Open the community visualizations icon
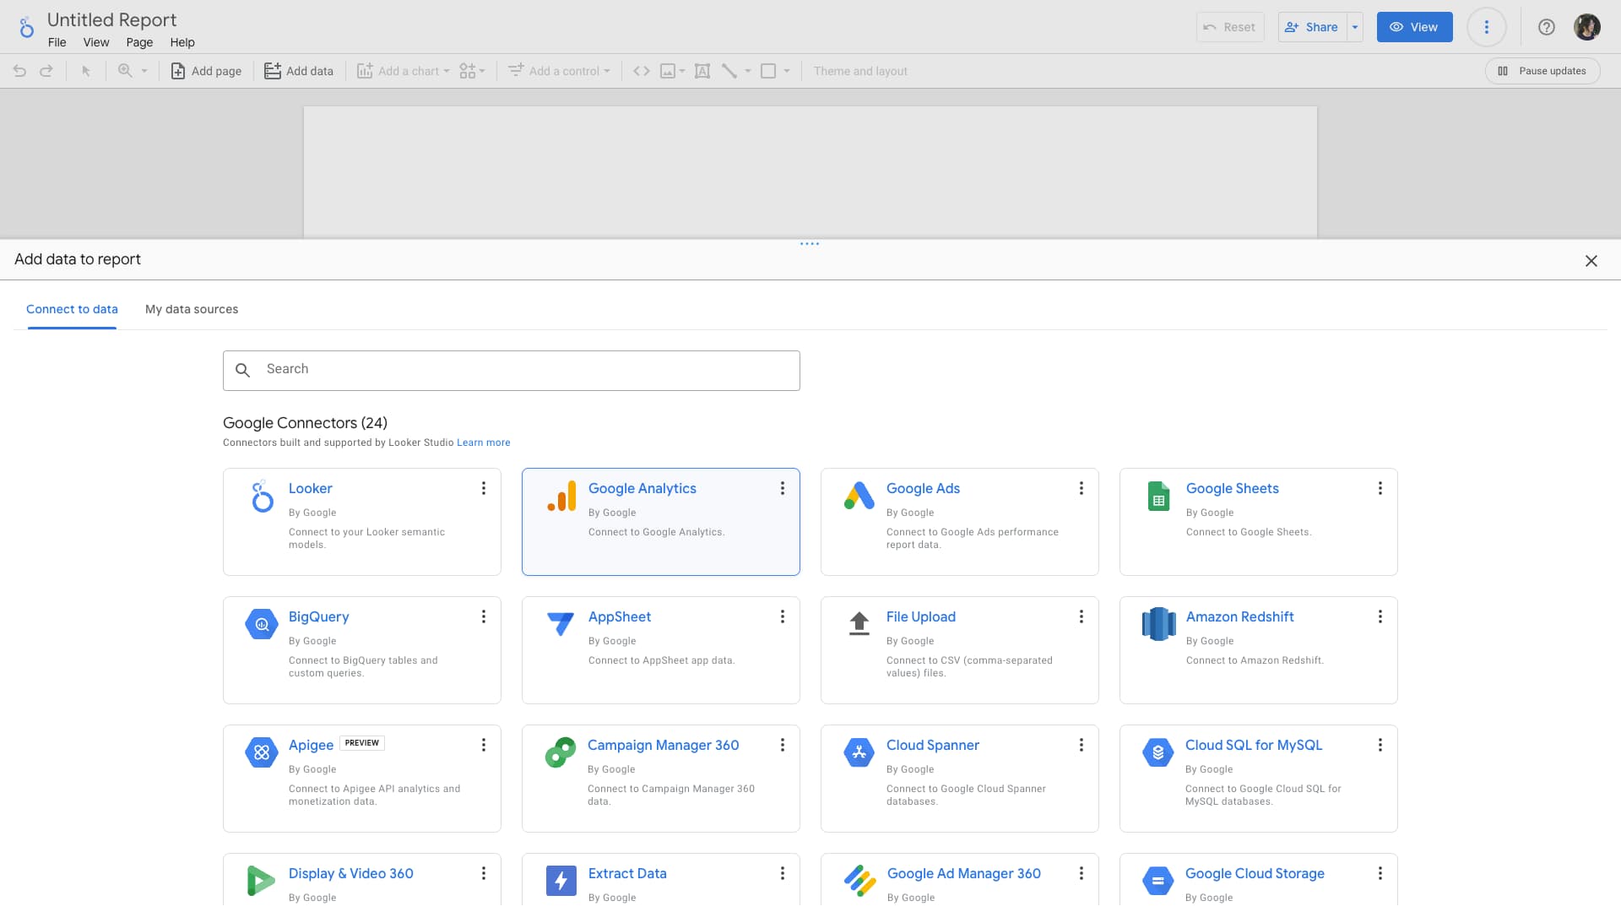This screenshot has width=1621, height=912. 467,71
